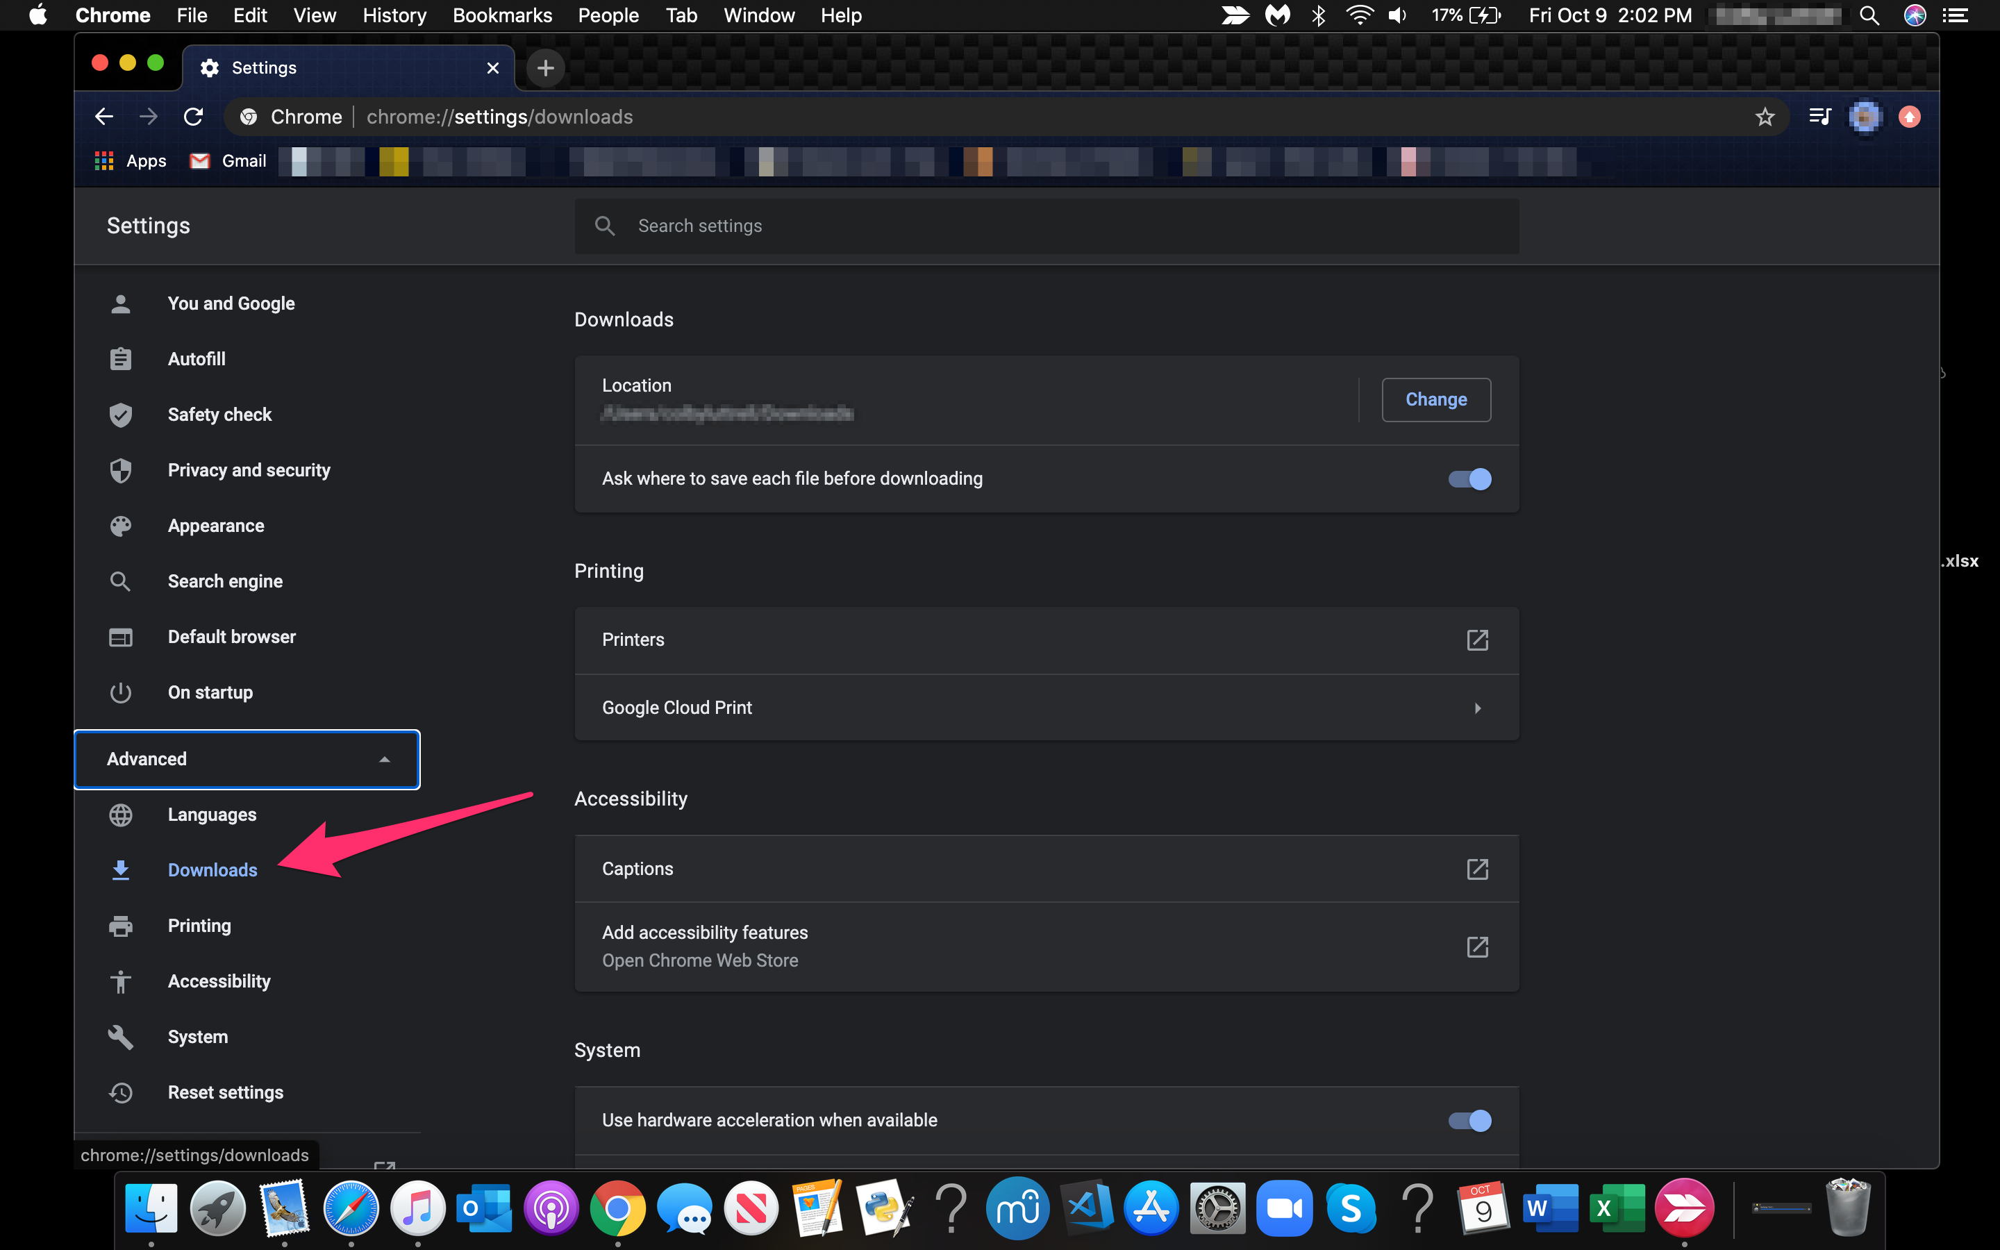Click the Safety check shield icon
Viewport: 2000px width, 1250px height.
(x=121, y=414)
